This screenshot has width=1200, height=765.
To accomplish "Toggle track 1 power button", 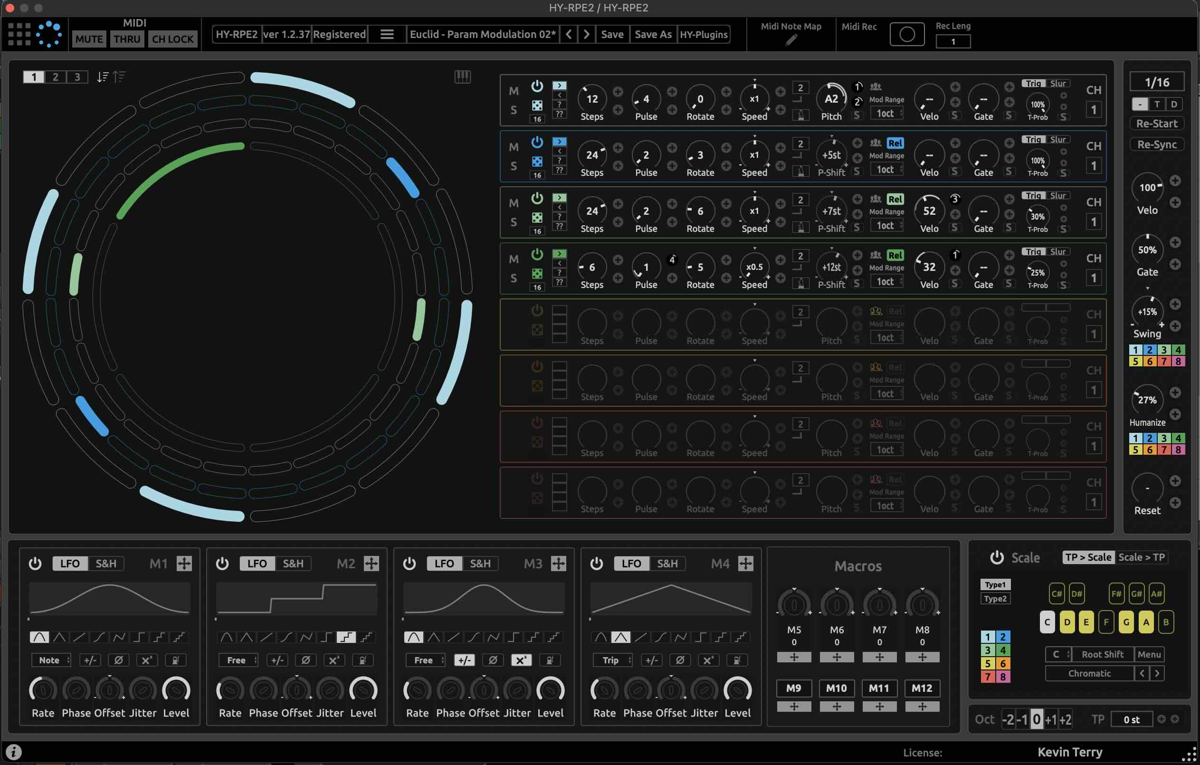I will [537, 86].
